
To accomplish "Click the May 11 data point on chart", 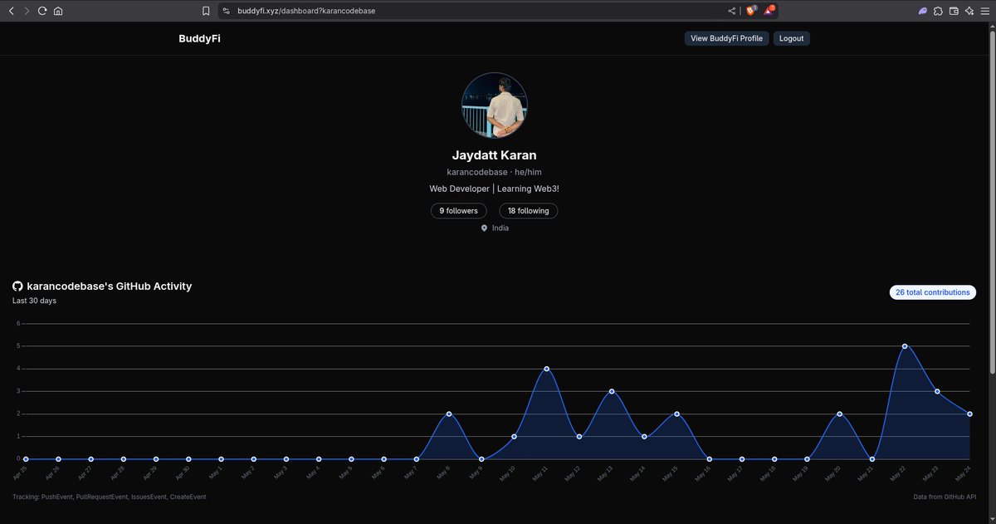I will (x=546, y=369).
